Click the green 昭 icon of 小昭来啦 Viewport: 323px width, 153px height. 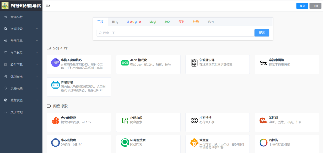click(x=125, y=120)
